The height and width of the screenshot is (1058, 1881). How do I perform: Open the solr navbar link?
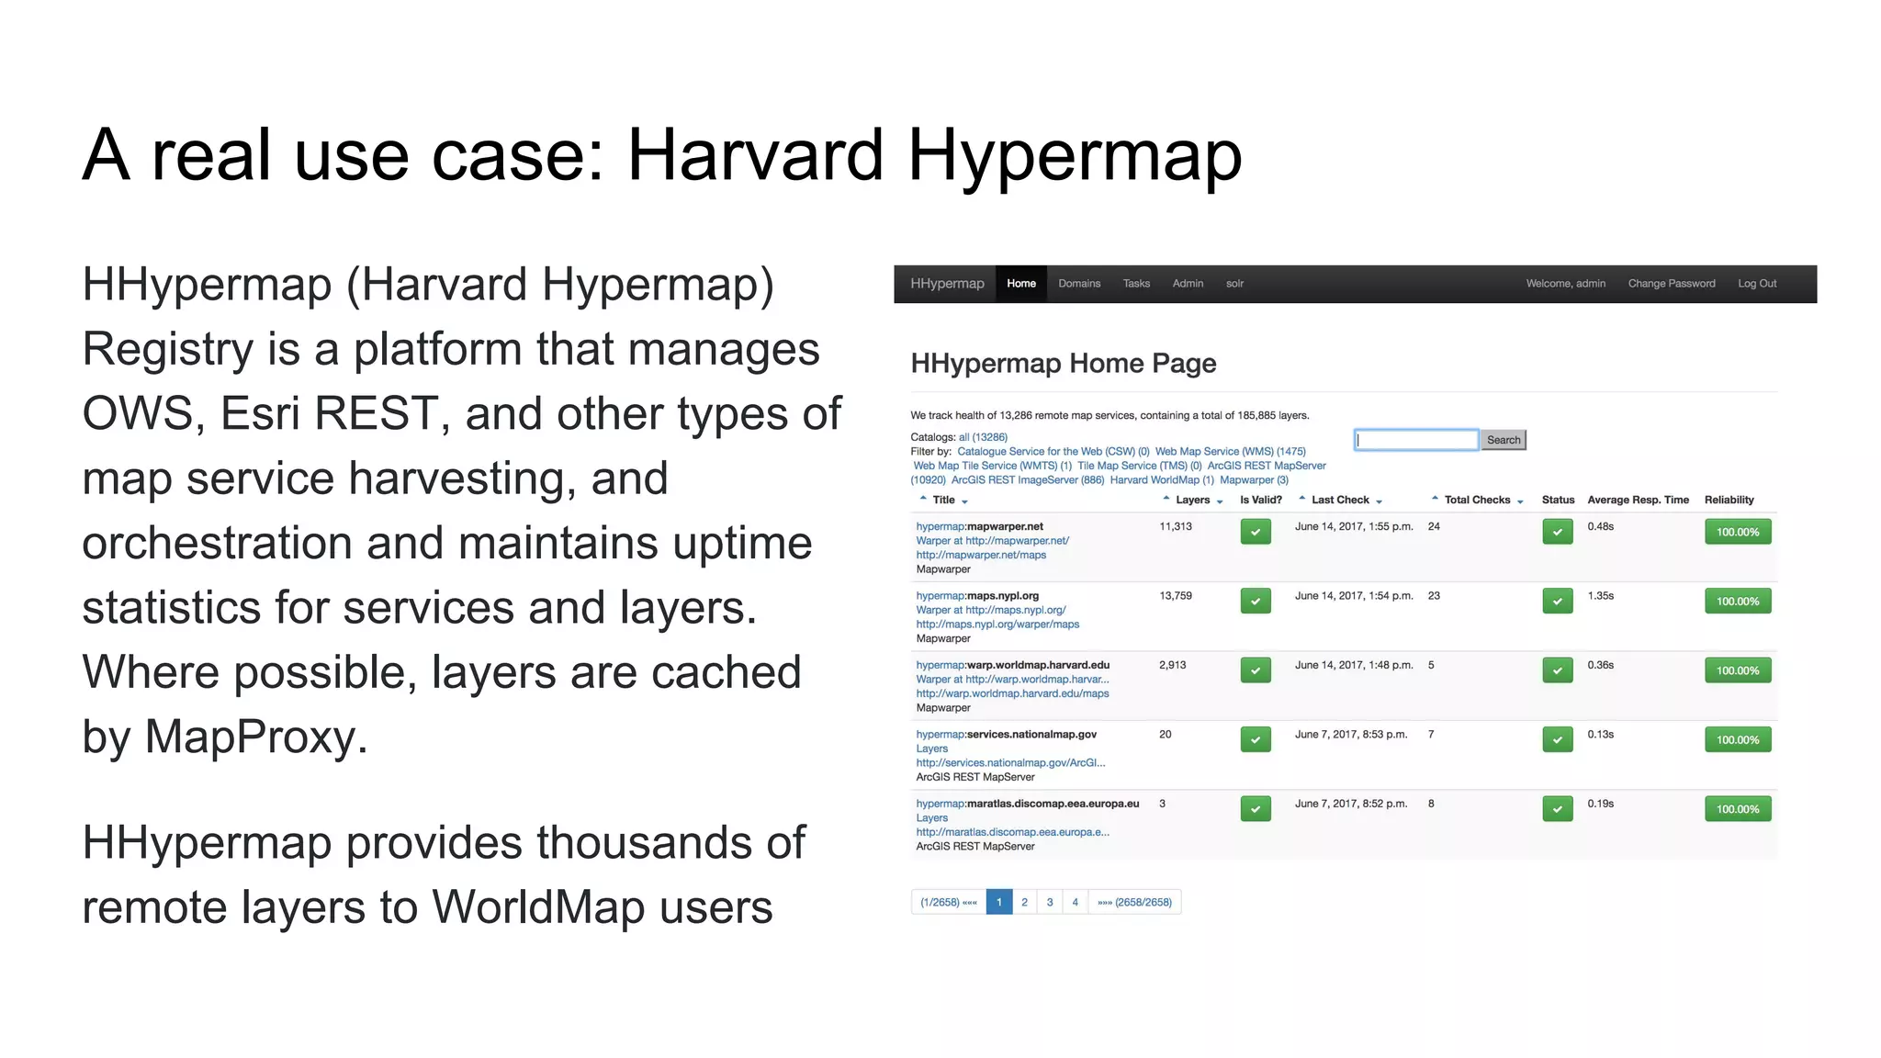point(1234,284)
